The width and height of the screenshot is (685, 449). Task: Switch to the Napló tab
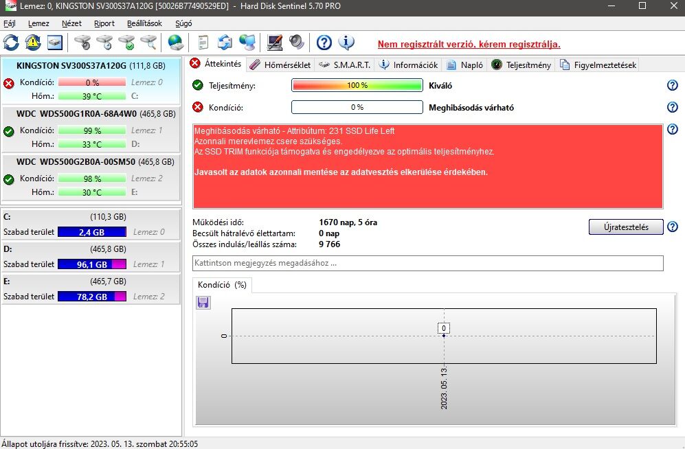[465, 65]
